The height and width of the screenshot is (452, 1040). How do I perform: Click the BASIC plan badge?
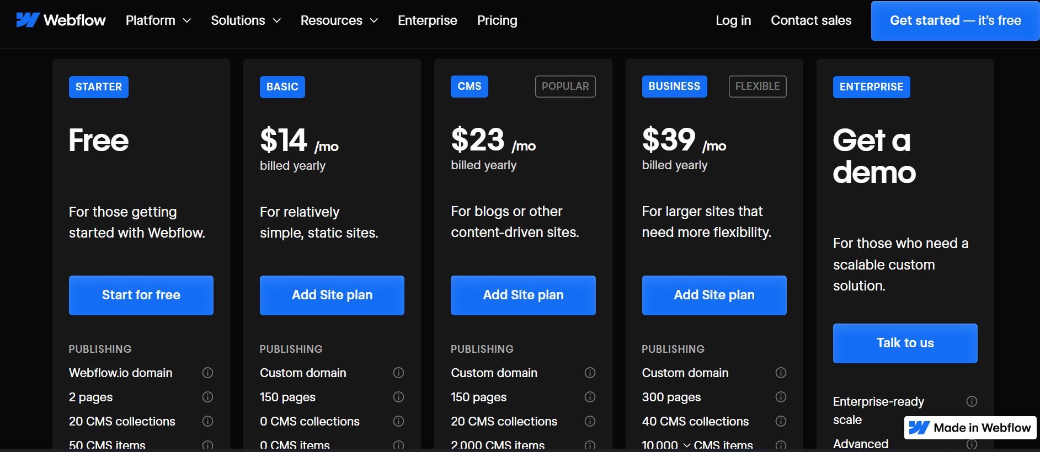[282, 87]
